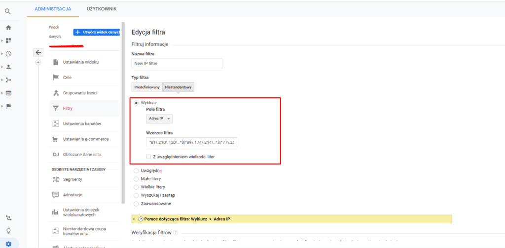Image resolution: width=505 pixels, height=248 pixels.
Task: Open the Adres IP dropdown
Action: 160,119
